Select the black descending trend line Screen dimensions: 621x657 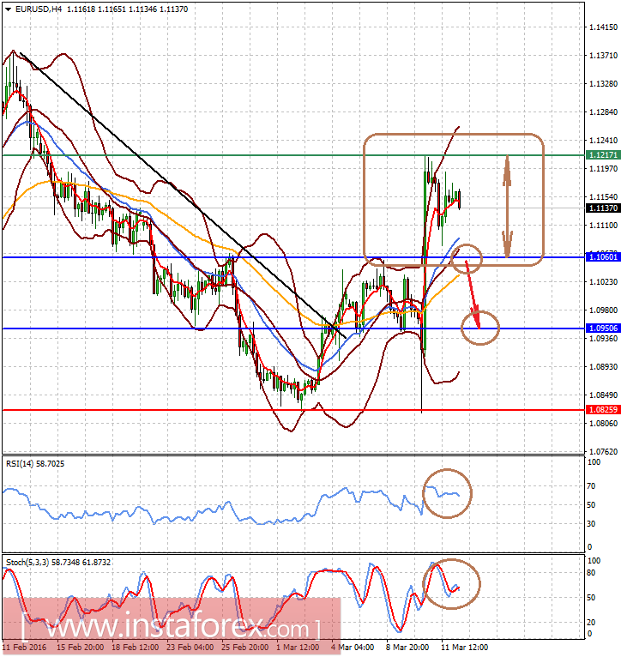click(183, 195)
